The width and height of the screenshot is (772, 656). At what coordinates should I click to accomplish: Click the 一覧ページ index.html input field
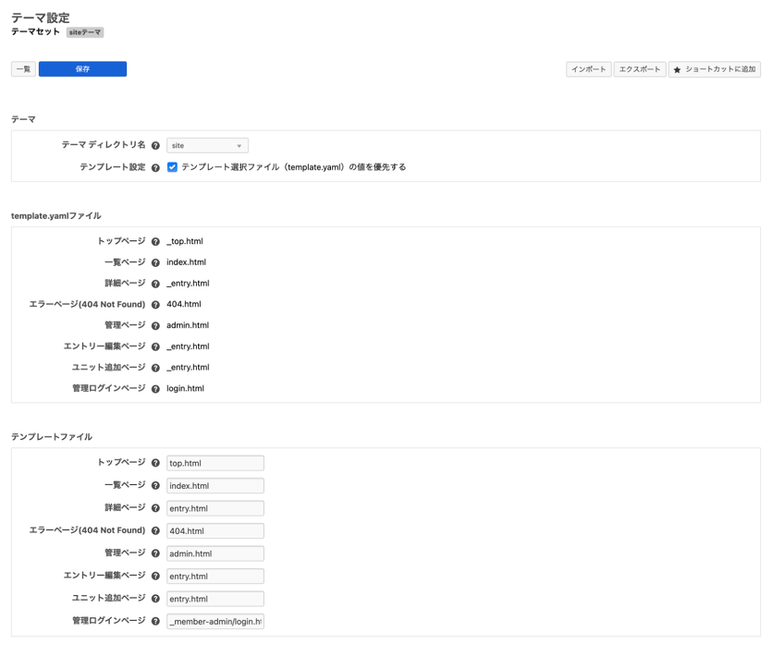(214, 486)
